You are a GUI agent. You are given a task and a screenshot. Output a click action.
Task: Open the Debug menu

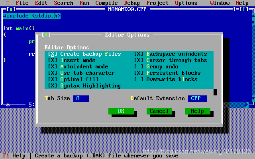point(132,3)
